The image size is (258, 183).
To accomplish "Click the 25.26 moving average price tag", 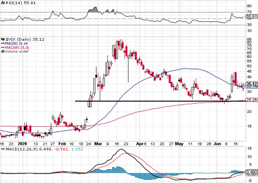I will [251, 101].
